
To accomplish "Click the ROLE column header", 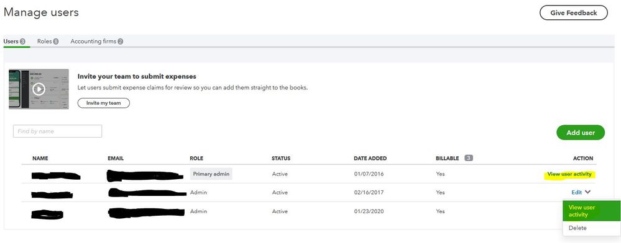I will (196, 159).
